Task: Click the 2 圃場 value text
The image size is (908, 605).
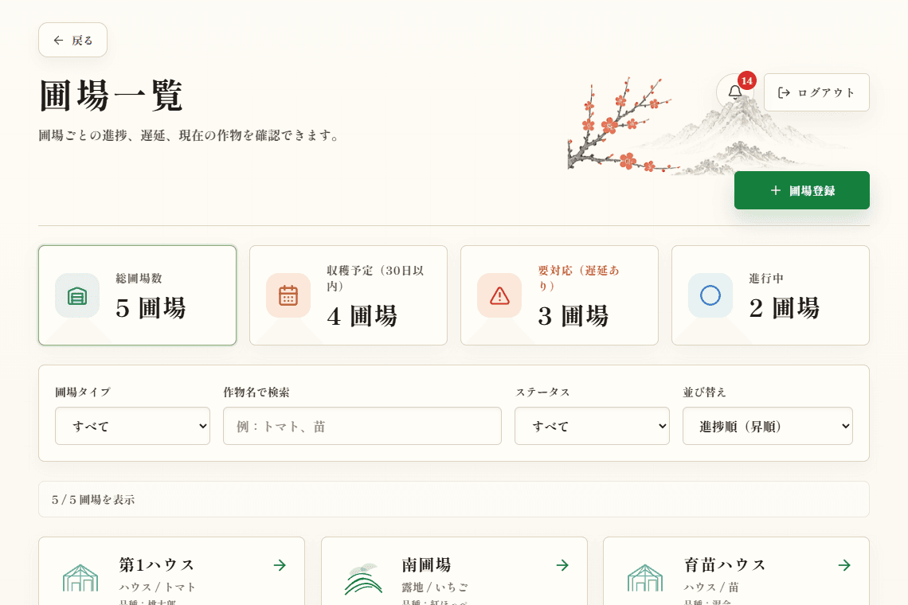Action: pyautogui.click(x=785, y=308)
